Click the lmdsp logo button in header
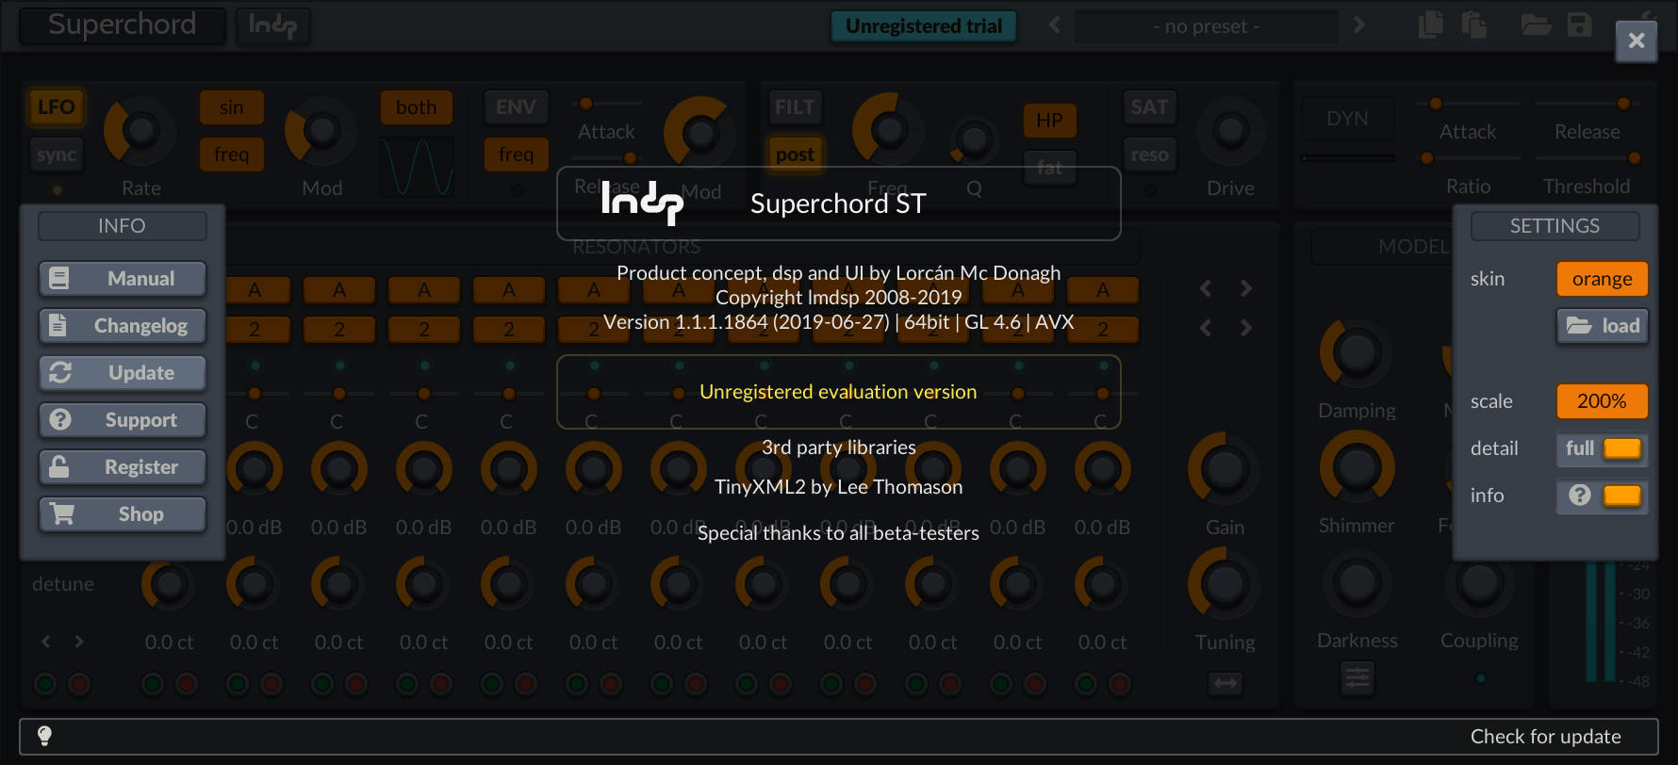 [272, 25]
